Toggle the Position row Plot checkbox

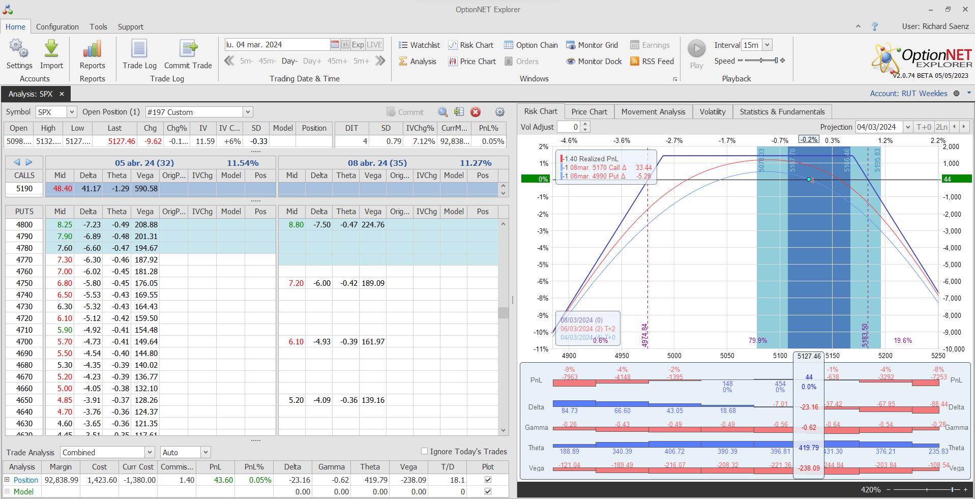point(488,480)
